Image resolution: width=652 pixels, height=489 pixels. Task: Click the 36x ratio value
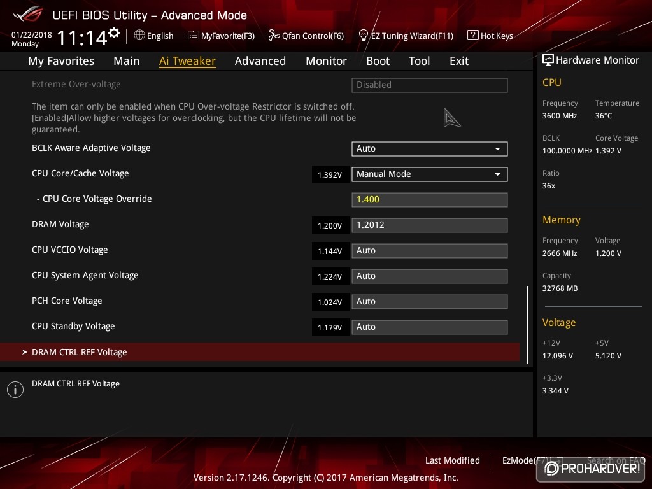(x=549, y=185)
